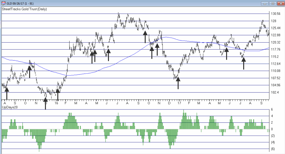Select the (2) negative UpDays20 scale label

point(273,136)
